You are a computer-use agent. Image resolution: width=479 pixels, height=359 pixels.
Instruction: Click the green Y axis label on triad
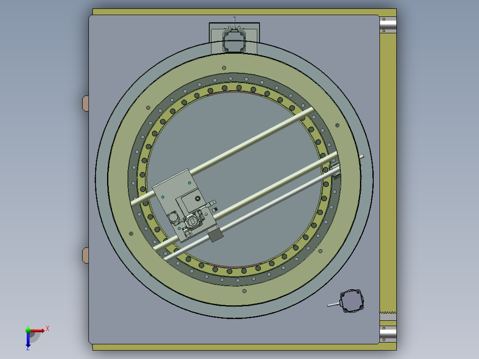coord(28,327)
